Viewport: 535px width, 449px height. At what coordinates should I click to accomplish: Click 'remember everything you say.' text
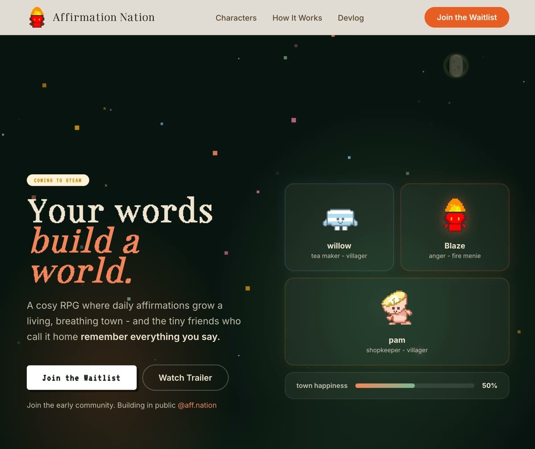point(150,337)
